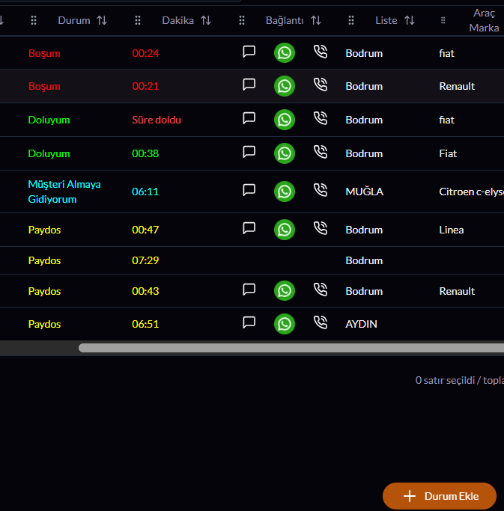This screenshot has width=504, height=511.
Task: Click the Araç Marka column header
Action: click(483, 20)
